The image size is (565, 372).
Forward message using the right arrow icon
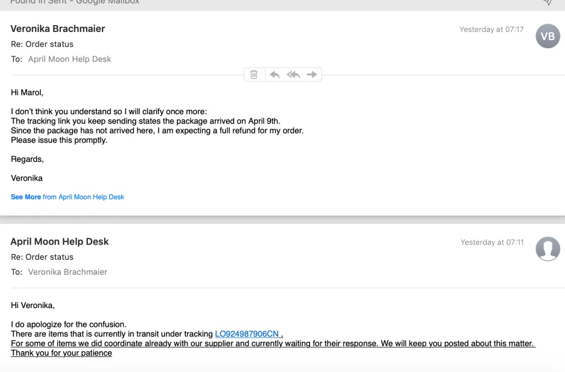311,75
